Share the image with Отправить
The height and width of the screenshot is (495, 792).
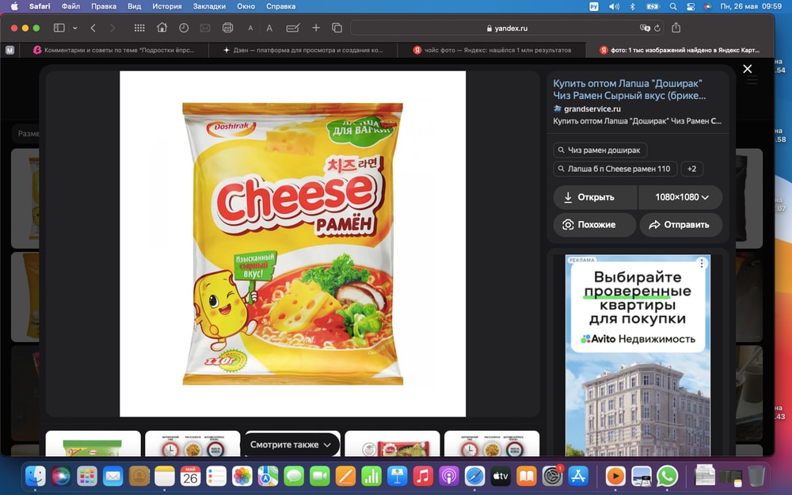click(x=681, y=225)
